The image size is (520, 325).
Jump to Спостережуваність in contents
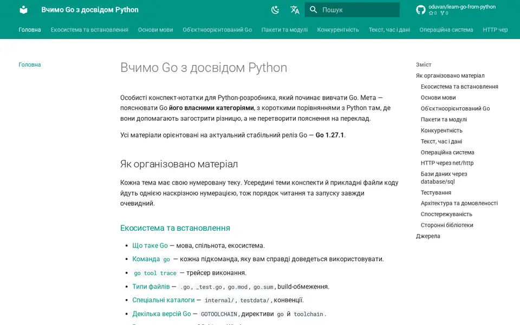pos(446,214)
